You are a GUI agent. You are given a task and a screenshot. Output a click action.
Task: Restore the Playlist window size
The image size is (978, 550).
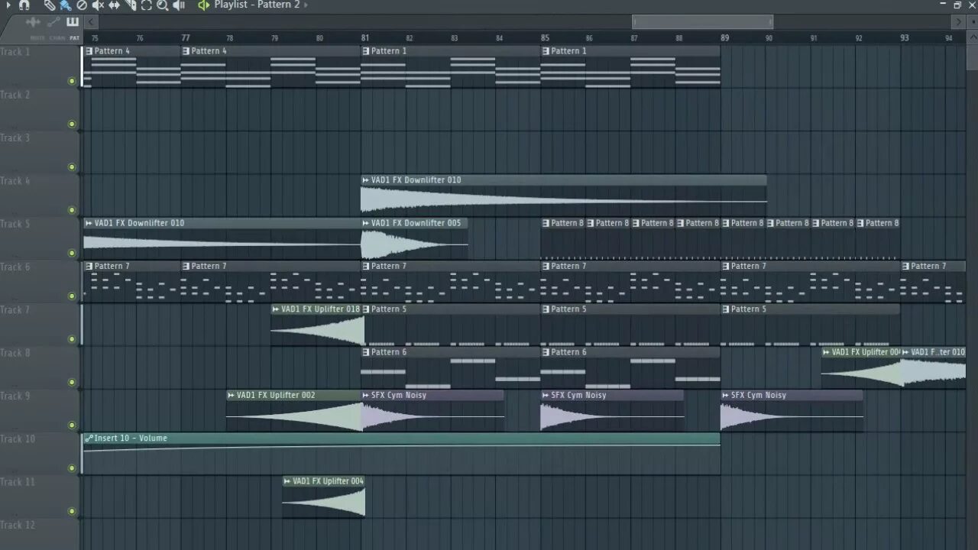pos(957,5)
